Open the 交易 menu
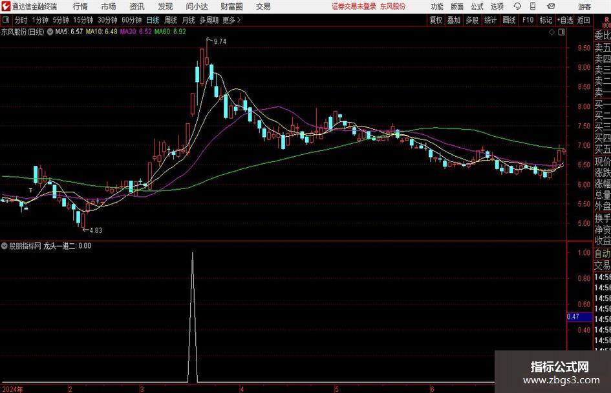 (x=263, y=6)
